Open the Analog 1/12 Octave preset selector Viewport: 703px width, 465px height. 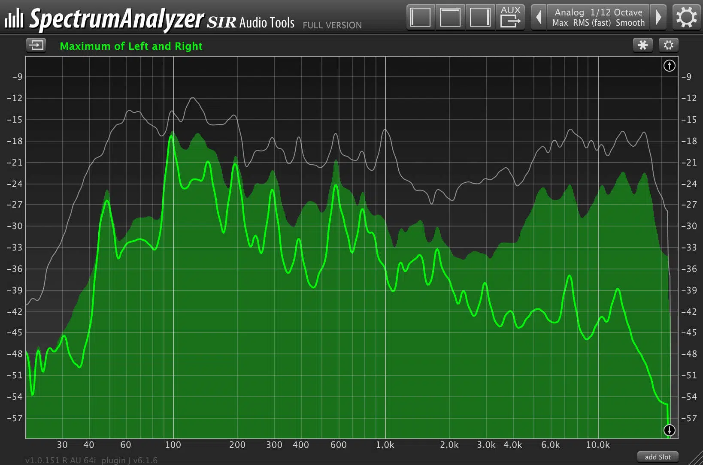point(598,18)
